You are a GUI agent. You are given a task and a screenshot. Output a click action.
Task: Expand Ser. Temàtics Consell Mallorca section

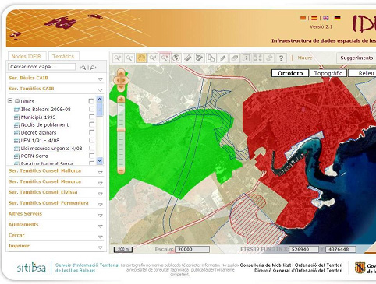(100, 172)
